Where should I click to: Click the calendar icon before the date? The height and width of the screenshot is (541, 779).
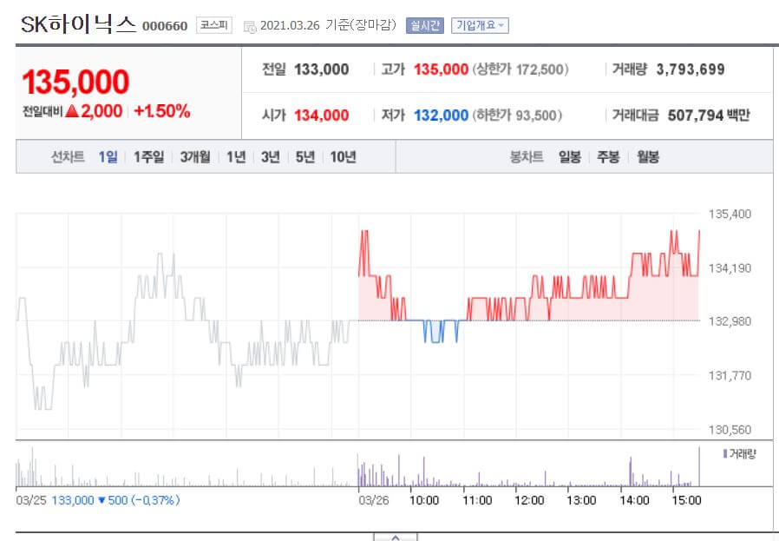pos(249,26)
